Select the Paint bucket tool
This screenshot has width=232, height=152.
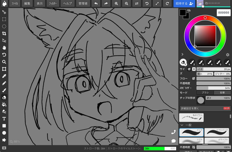click(4, 104)
